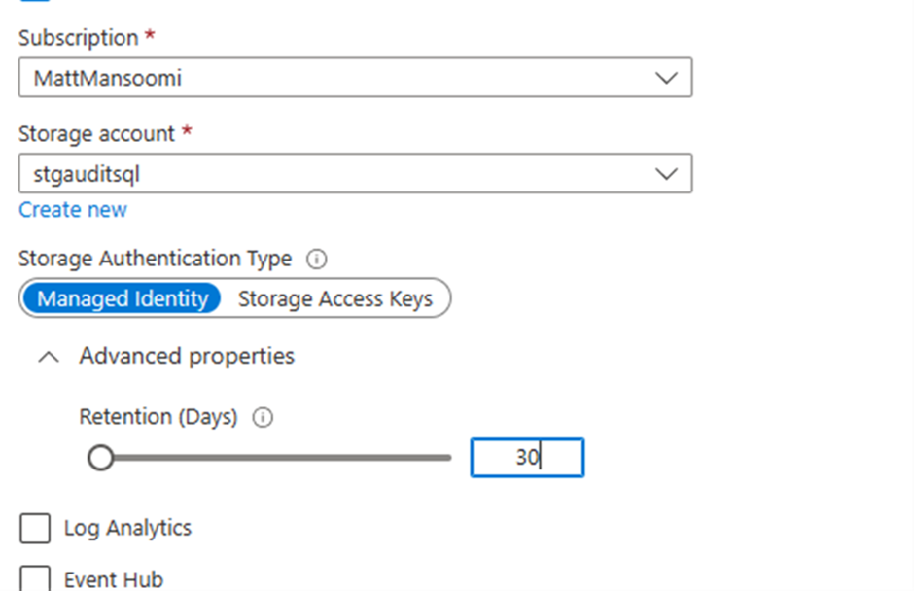Click the Retention slider handle

(100, 458)
